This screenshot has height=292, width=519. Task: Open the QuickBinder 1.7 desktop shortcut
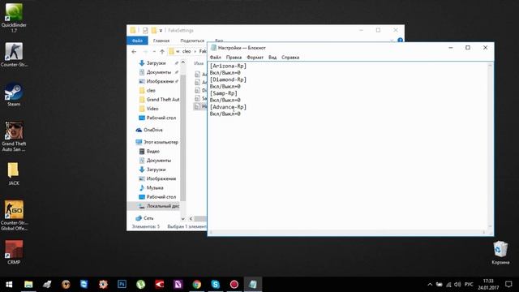(14, 17)
